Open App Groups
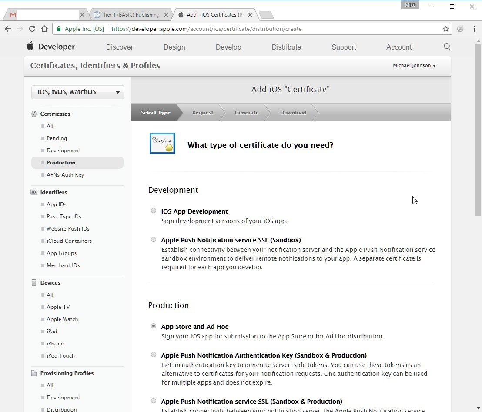Image resolution: width=482 pixels, height=412 pixels. 62,253
